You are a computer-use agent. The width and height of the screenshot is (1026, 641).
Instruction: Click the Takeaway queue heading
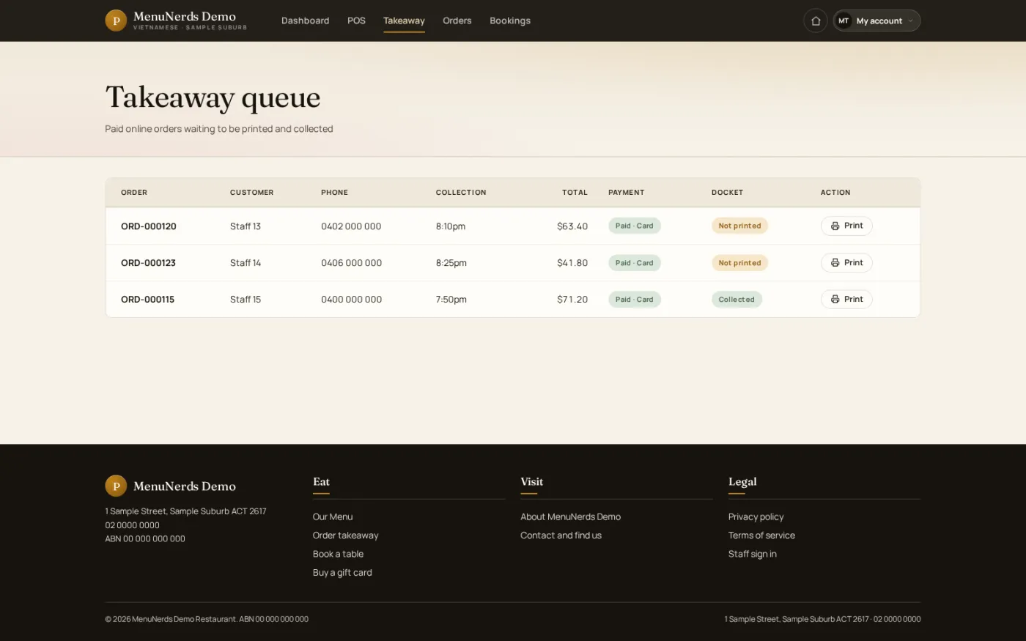pyautogui.click(x=213, y=97)
